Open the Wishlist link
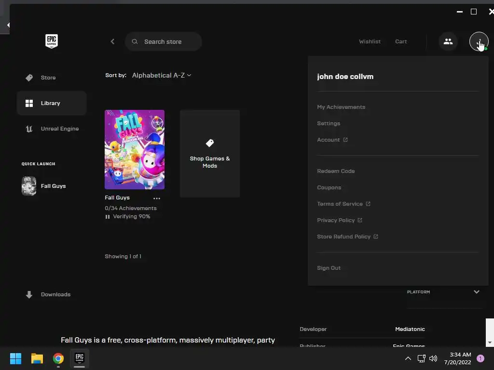 370,41
